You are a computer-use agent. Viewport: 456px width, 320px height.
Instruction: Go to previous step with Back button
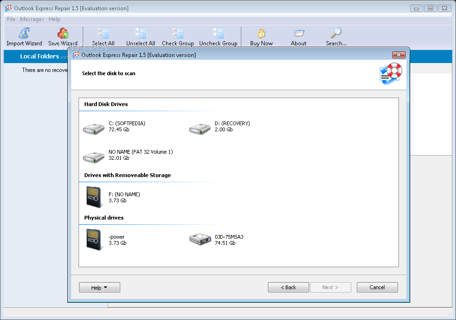pyautogui.click(x=289, y=287)
